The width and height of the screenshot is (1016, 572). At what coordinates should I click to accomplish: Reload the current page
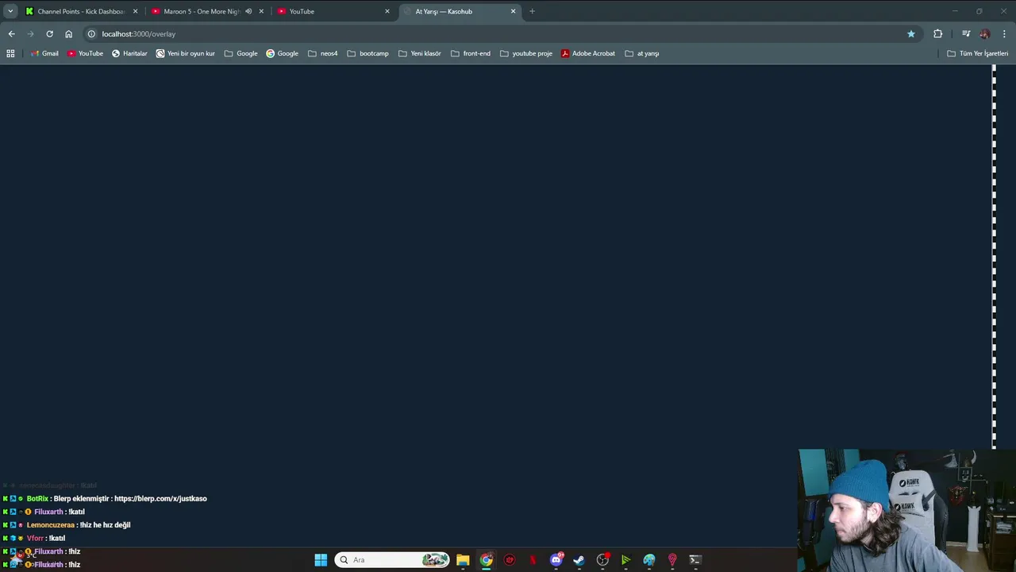pyautogui.click(x=49, y=33)
